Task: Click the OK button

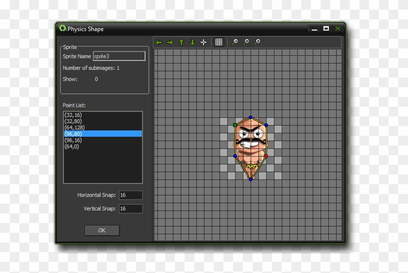Action: (x=102, y=230)
